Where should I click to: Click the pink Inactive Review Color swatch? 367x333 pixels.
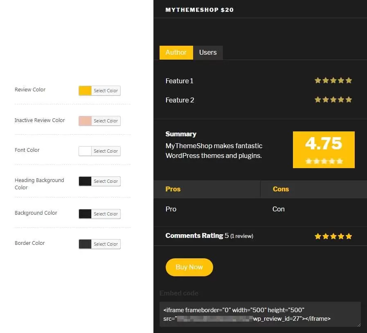click(85, 121)
